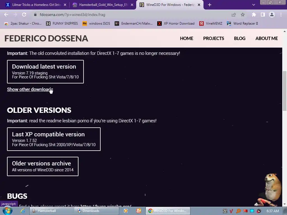The image size is (287, 215).
Task: Open a new browser tab
Action: [x=210, y=5]
